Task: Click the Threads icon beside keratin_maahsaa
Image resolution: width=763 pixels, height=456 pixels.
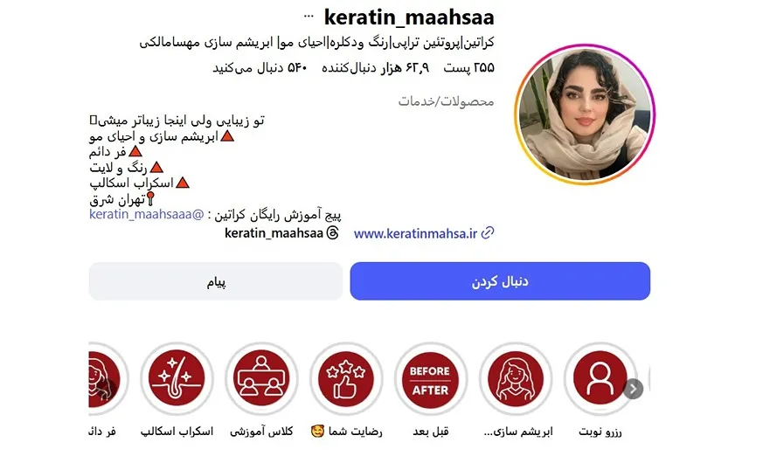Action: (x=332, y=233)
